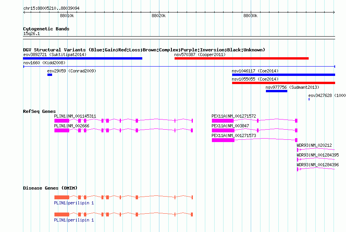346x232 pixels.
Task: Open the lower PLIN1|perilipin 1 link
Action: pyautogui.click(x=74, y=220)
